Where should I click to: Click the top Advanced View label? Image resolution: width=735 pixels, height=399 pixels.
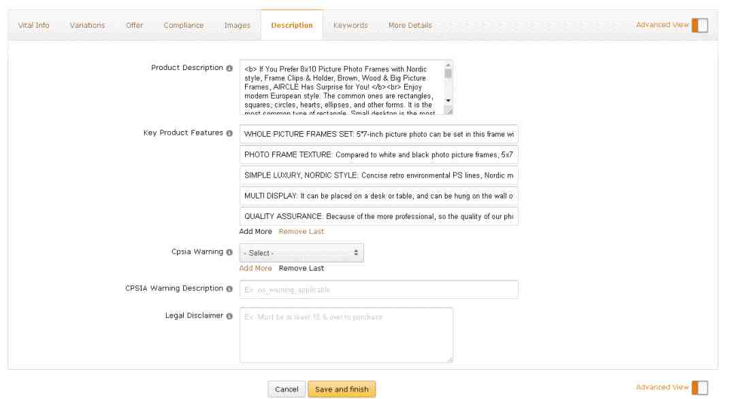click(662, 25)
